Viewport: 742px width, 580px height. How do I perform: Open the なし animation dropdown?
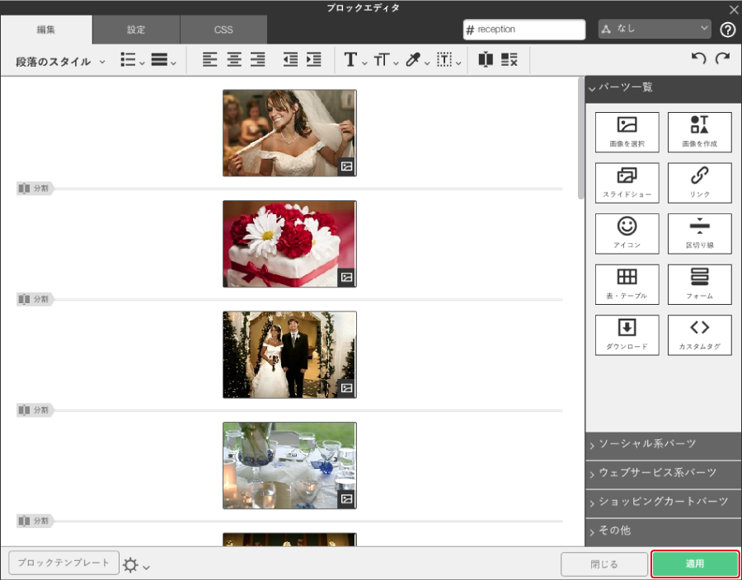[655, 30]
